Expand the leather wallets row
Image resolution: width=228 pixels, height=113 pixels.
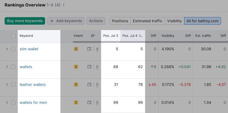tap(7, 85)
